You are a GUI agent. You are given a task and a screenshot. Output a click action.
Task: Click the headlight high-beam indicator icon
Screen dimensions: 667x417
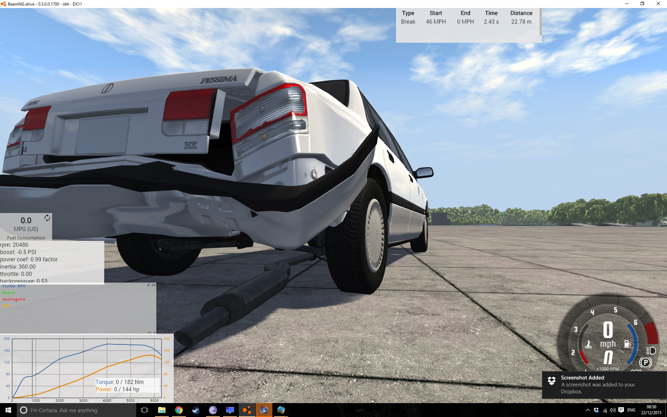point(651,351)
